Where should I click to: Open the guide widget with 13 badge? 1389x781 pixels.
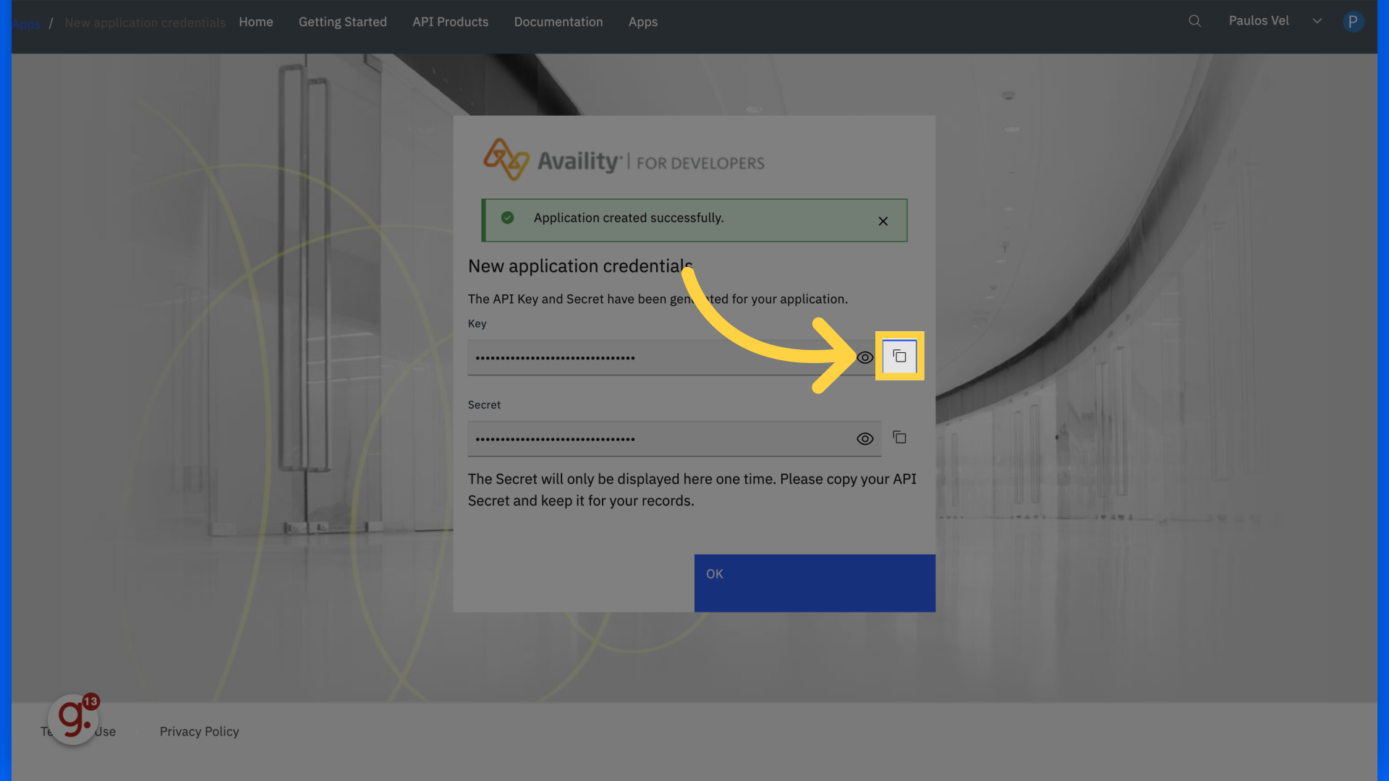pos(73,719)
